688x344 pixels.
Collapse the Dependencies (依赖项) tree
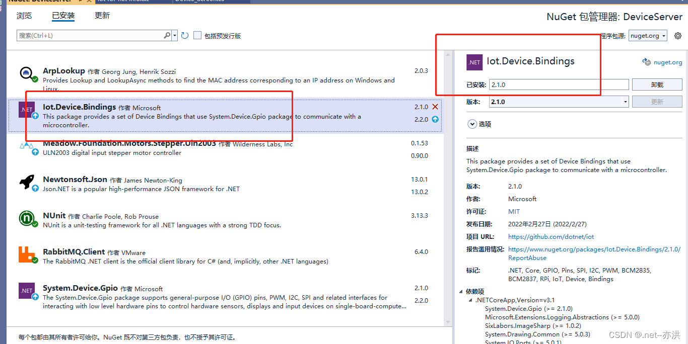point(461,292)
